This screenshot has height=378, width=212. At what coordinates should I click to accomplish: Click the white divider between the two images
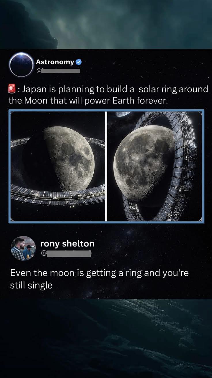point(106,166)
